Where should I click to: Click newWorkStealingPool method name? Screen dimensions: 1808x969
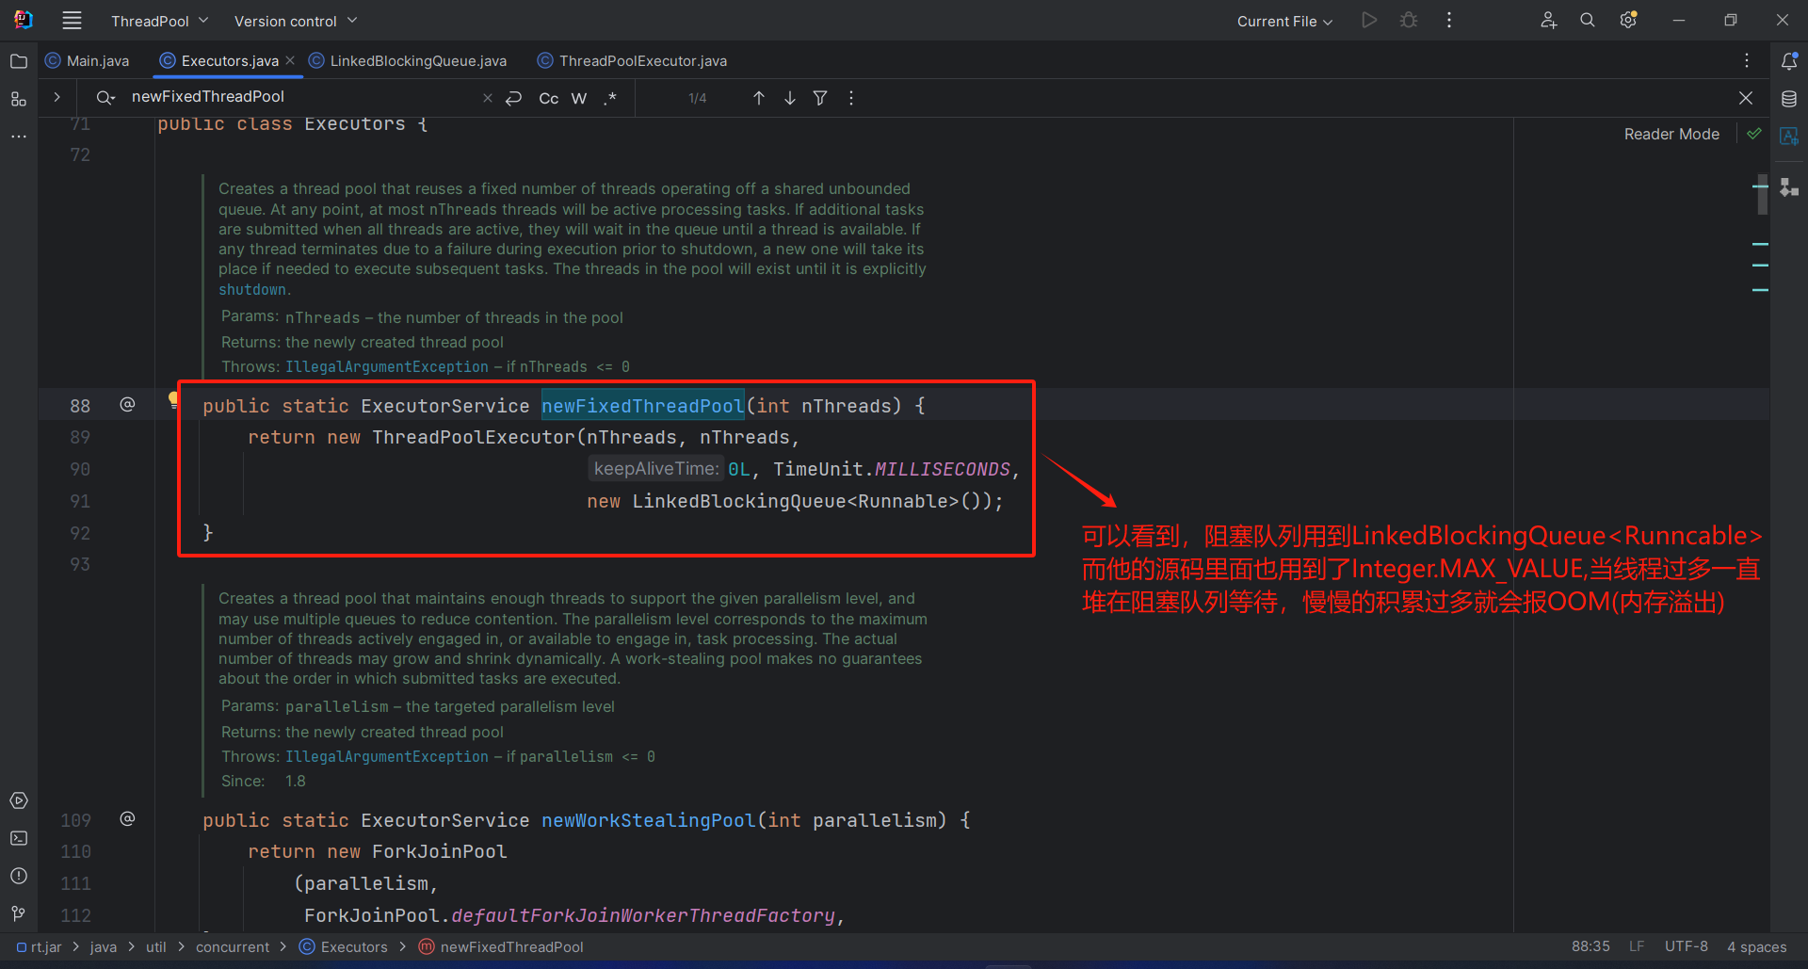click(648, 820)
